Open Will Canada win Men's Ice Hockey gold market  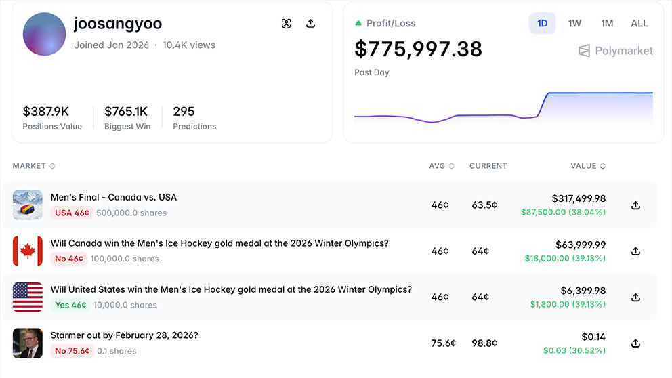click(x=219, y=243)
